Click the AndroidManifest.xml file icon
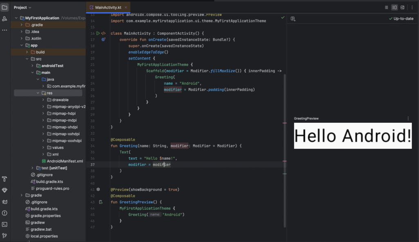 point(44,161)
